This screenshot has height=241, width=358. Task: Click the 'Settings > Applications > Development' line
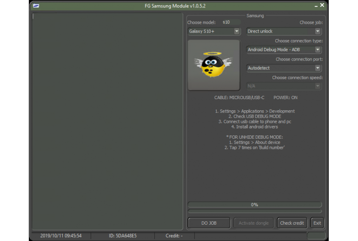pos(255,111)
